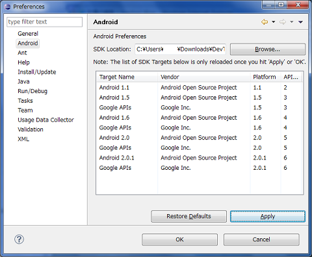The height and width of the screenshot is (257, 312).
Task: Click the Restore Defaults button
Action: 188,216
